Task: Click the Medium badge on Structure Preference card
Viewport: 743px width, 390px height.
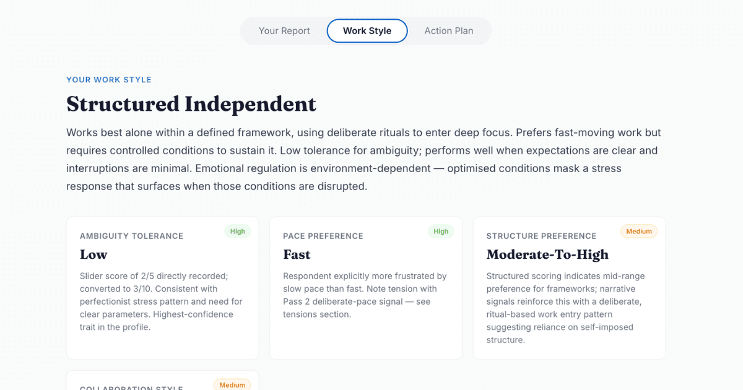Action: pyautogui.click(x=638, y=231)
